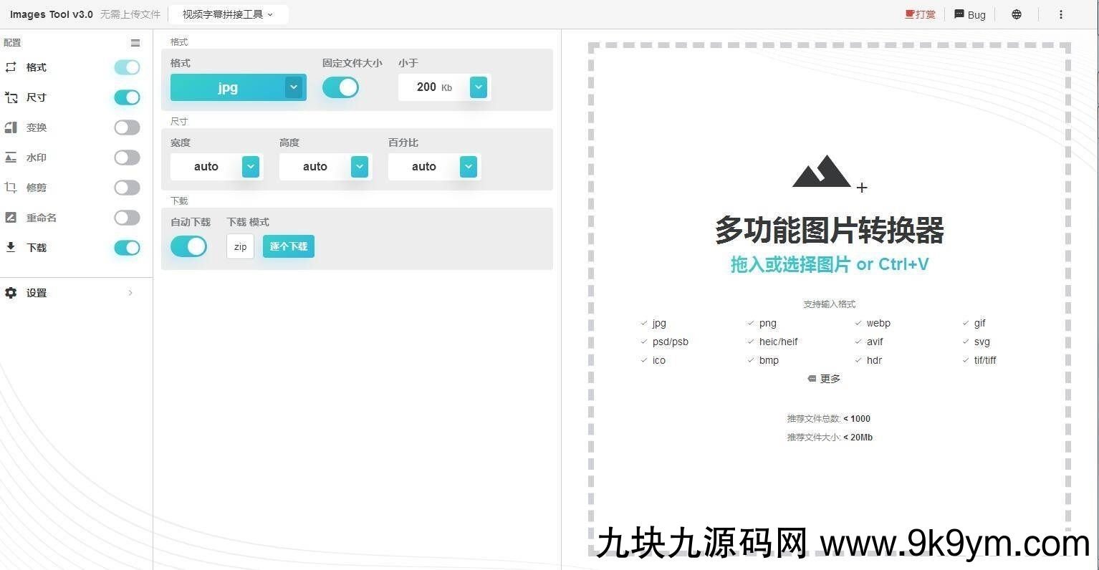Open the 200 Kb size dropdown
Screen dimensions: 1099x570
[x=478, y=87]
